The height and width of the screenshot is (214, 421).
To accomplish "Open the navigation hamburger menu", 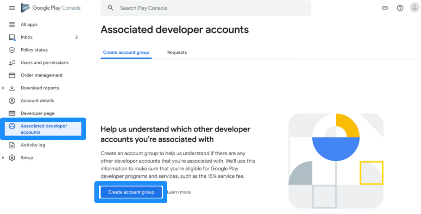I will click(x=12, y=8).
